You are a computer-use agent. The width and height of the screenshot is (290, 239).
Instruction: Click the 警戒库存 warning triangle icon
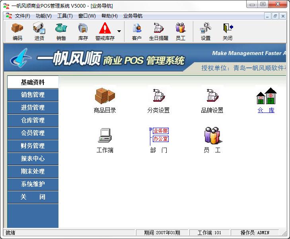pyautogui.click(x=105, y=28)
